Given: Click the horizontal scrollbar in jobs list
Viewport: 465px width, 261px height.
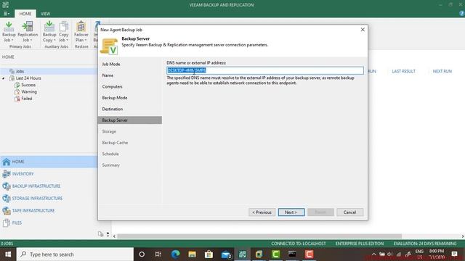Looking at the screenshot, I should [x=259, y=236].
